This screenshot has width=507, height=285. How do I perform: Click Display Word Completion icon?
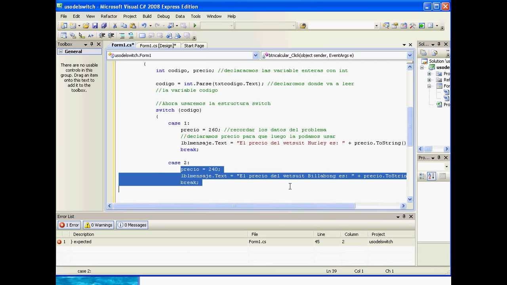tap(91, 36)
